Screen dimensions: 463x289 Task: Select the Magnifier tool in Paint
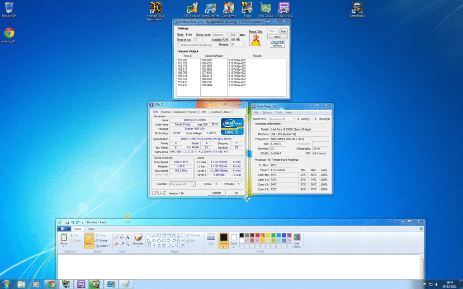pos(128,244)
